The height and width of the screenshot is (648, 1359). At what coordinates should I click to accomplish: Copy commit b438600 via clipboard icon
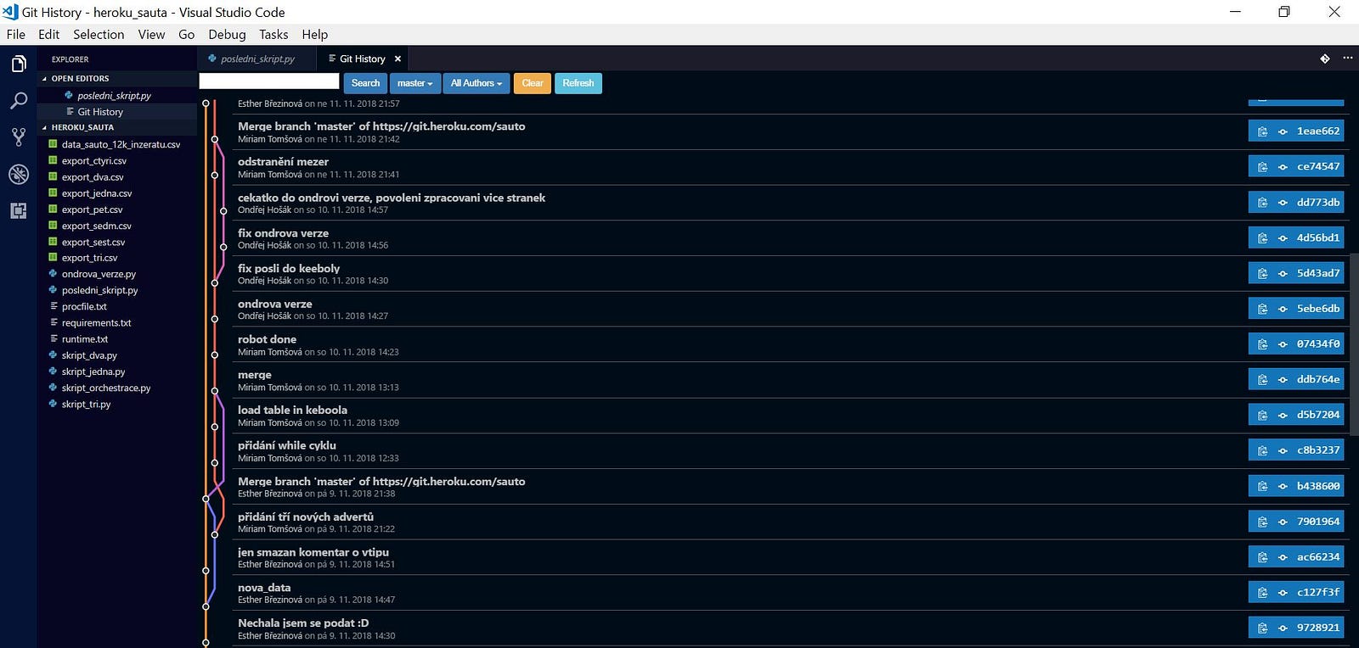pos(1262,487)
